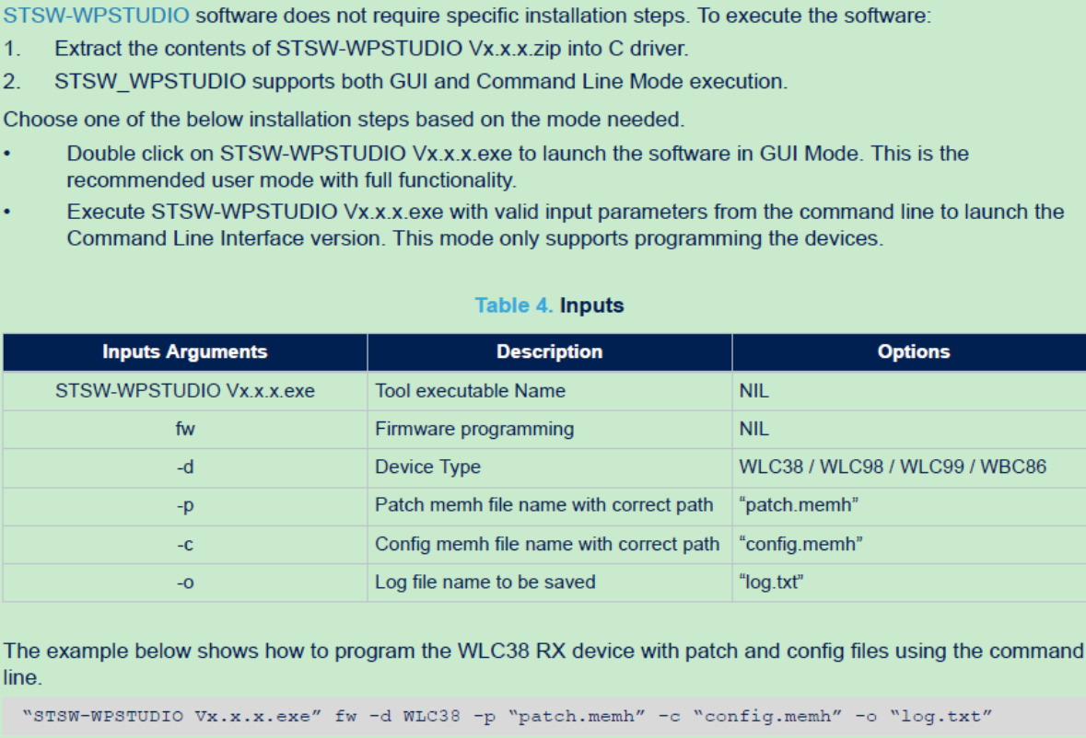Click the NIL cell beside Firmware programming
1086x738 pixels.
click(755, 429)
